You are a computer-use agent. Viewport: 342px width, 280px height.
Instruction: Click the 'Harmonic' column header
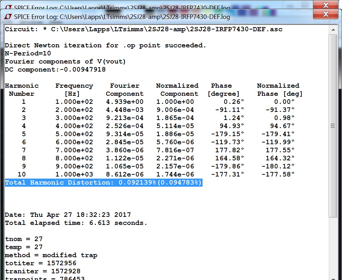pyautogui.click(x=22, y=86)
